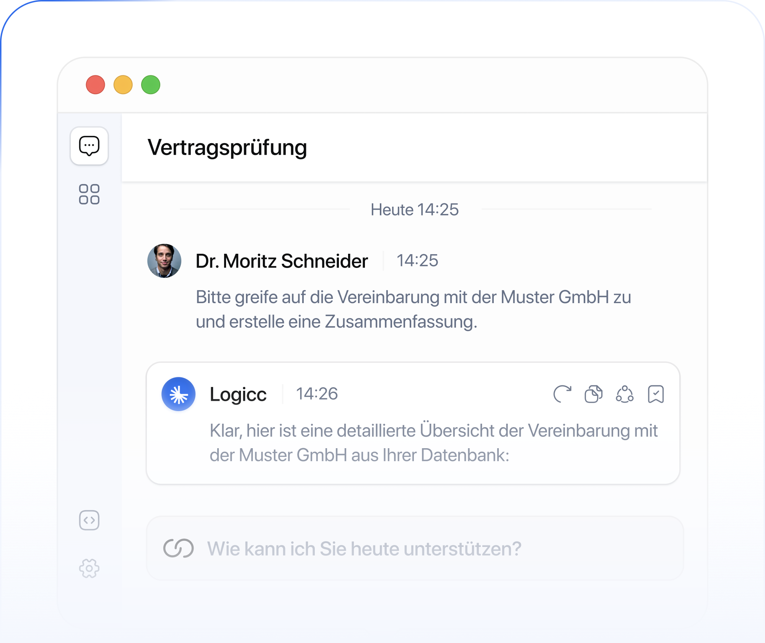
Task: Regenerate the Logicc response
Action: pos(562,394)
